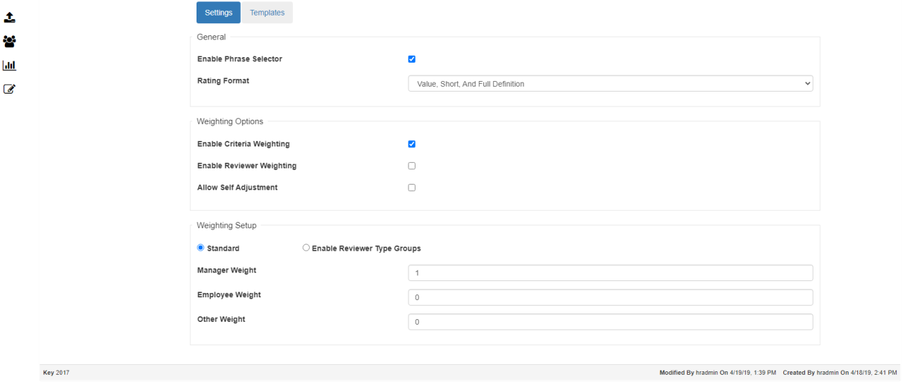Open the bar chart reports icon
915x391 pixels.
coord(10,65)
